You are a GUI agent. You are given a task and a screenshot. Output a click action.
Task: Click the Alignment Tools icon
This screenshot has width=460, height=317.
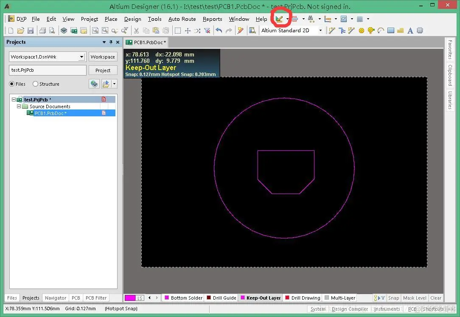[x=295, y=19]
